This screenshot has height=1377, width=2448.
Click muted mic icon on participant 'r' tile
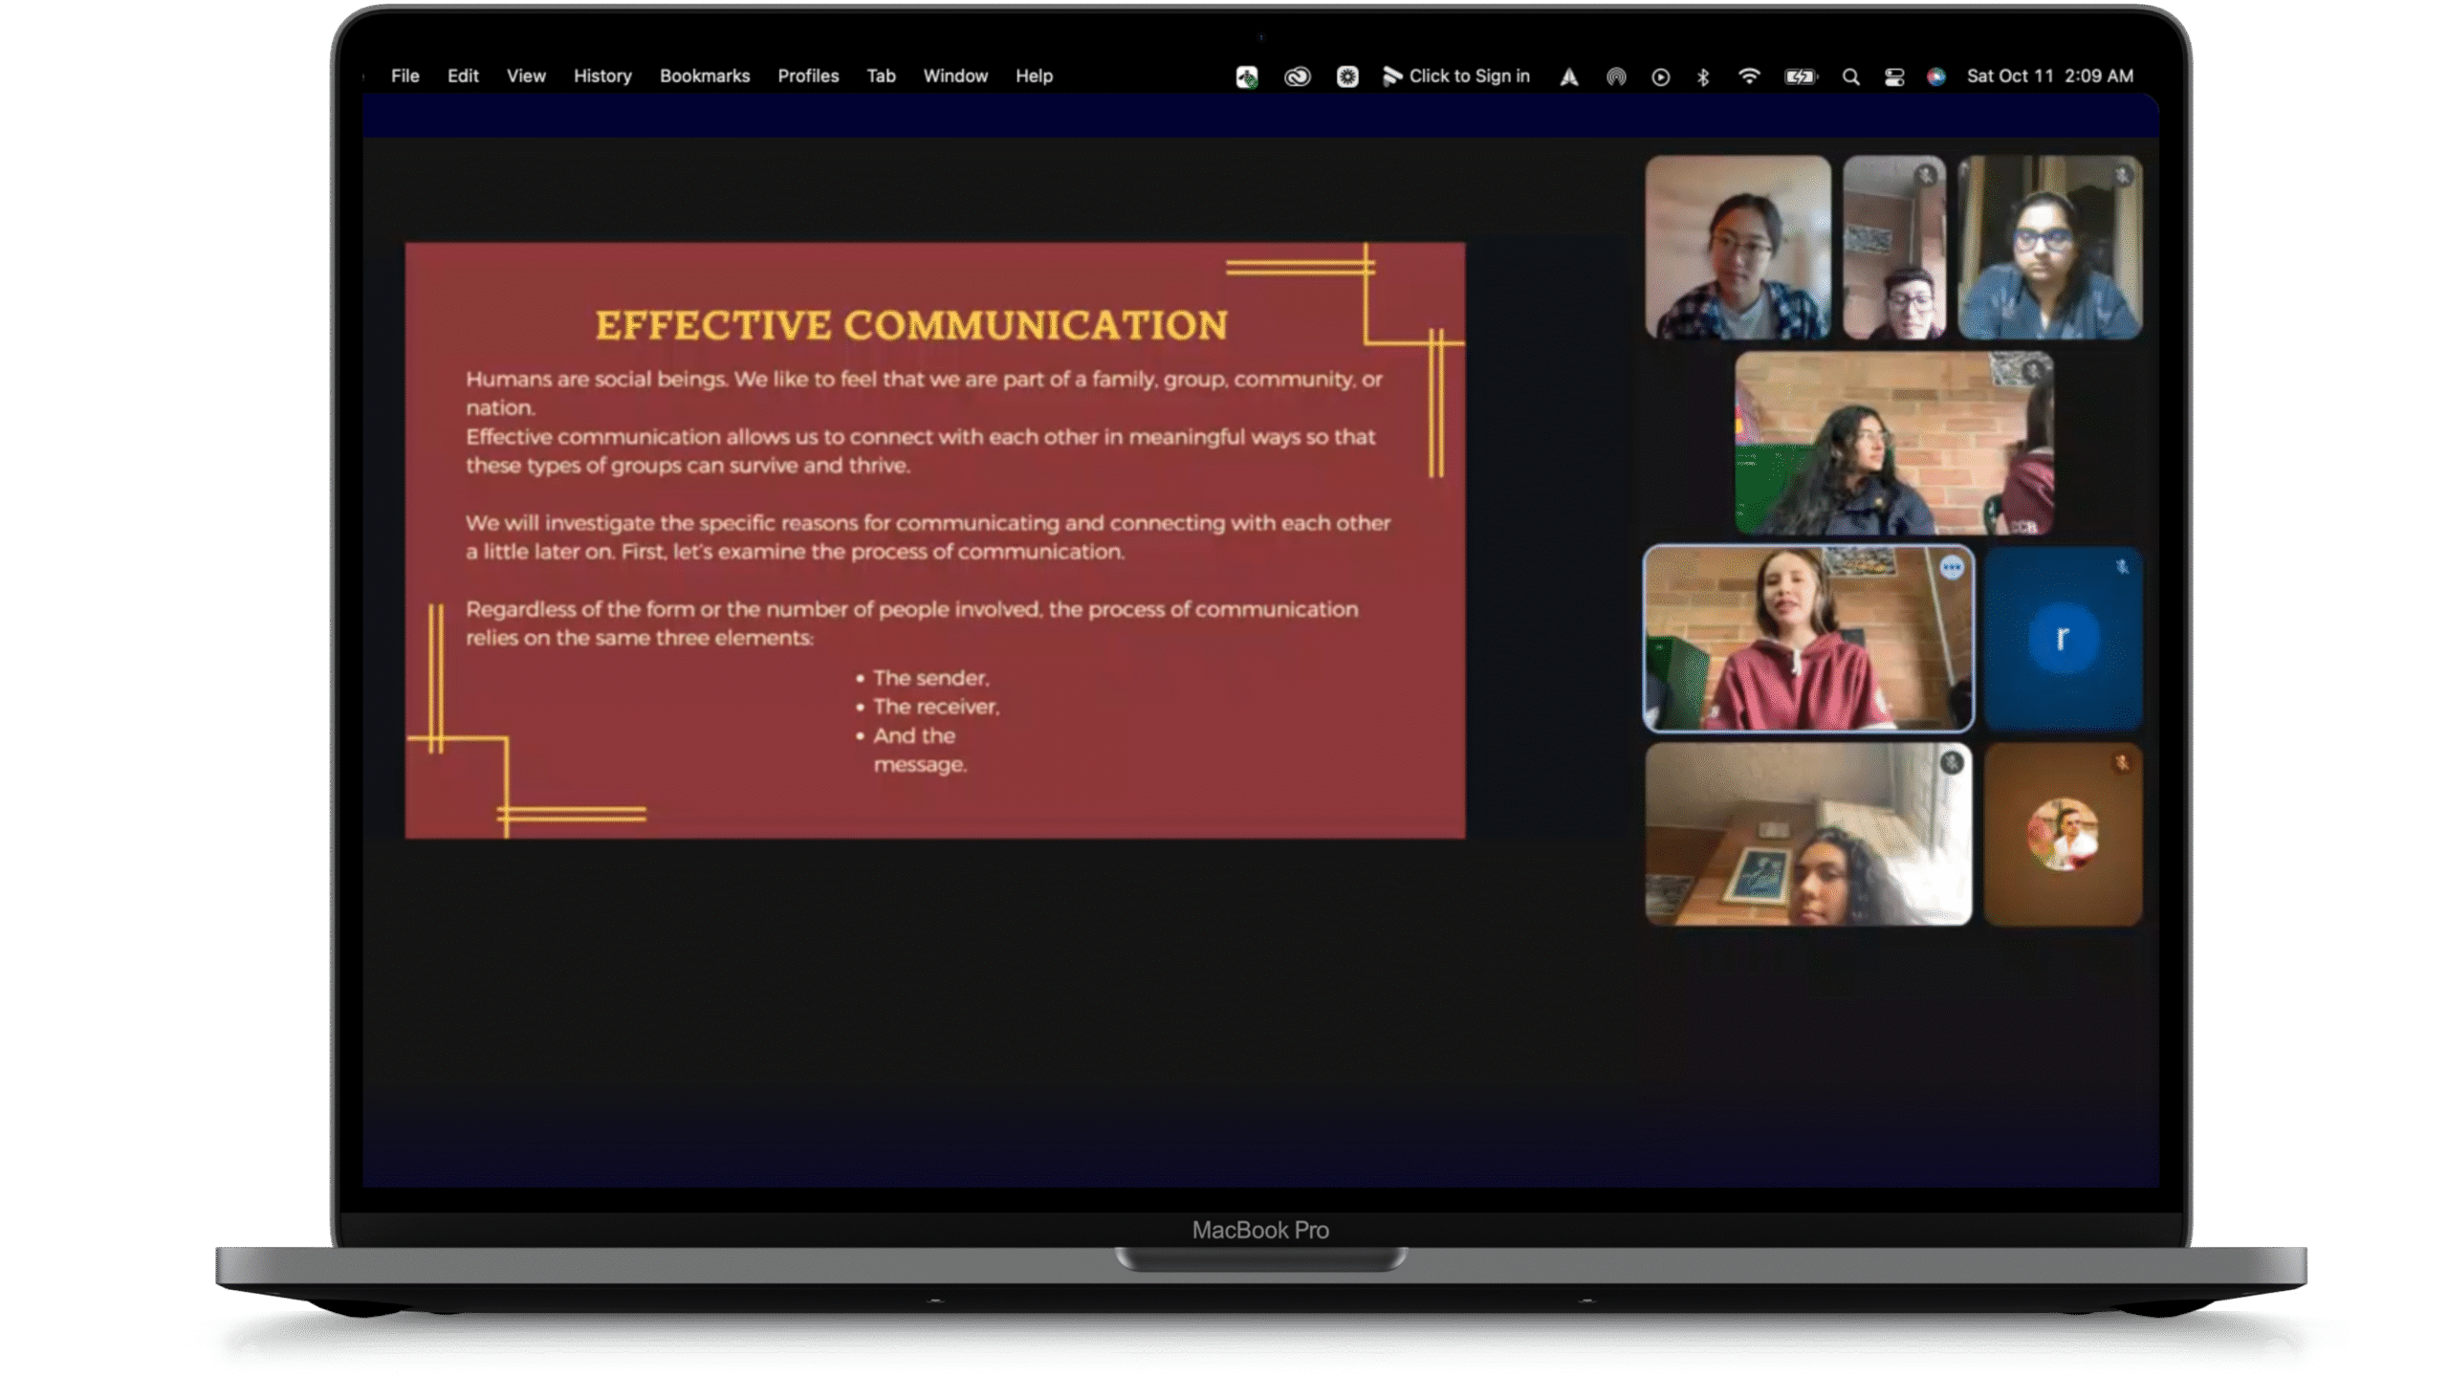[x=2122, y=567]
